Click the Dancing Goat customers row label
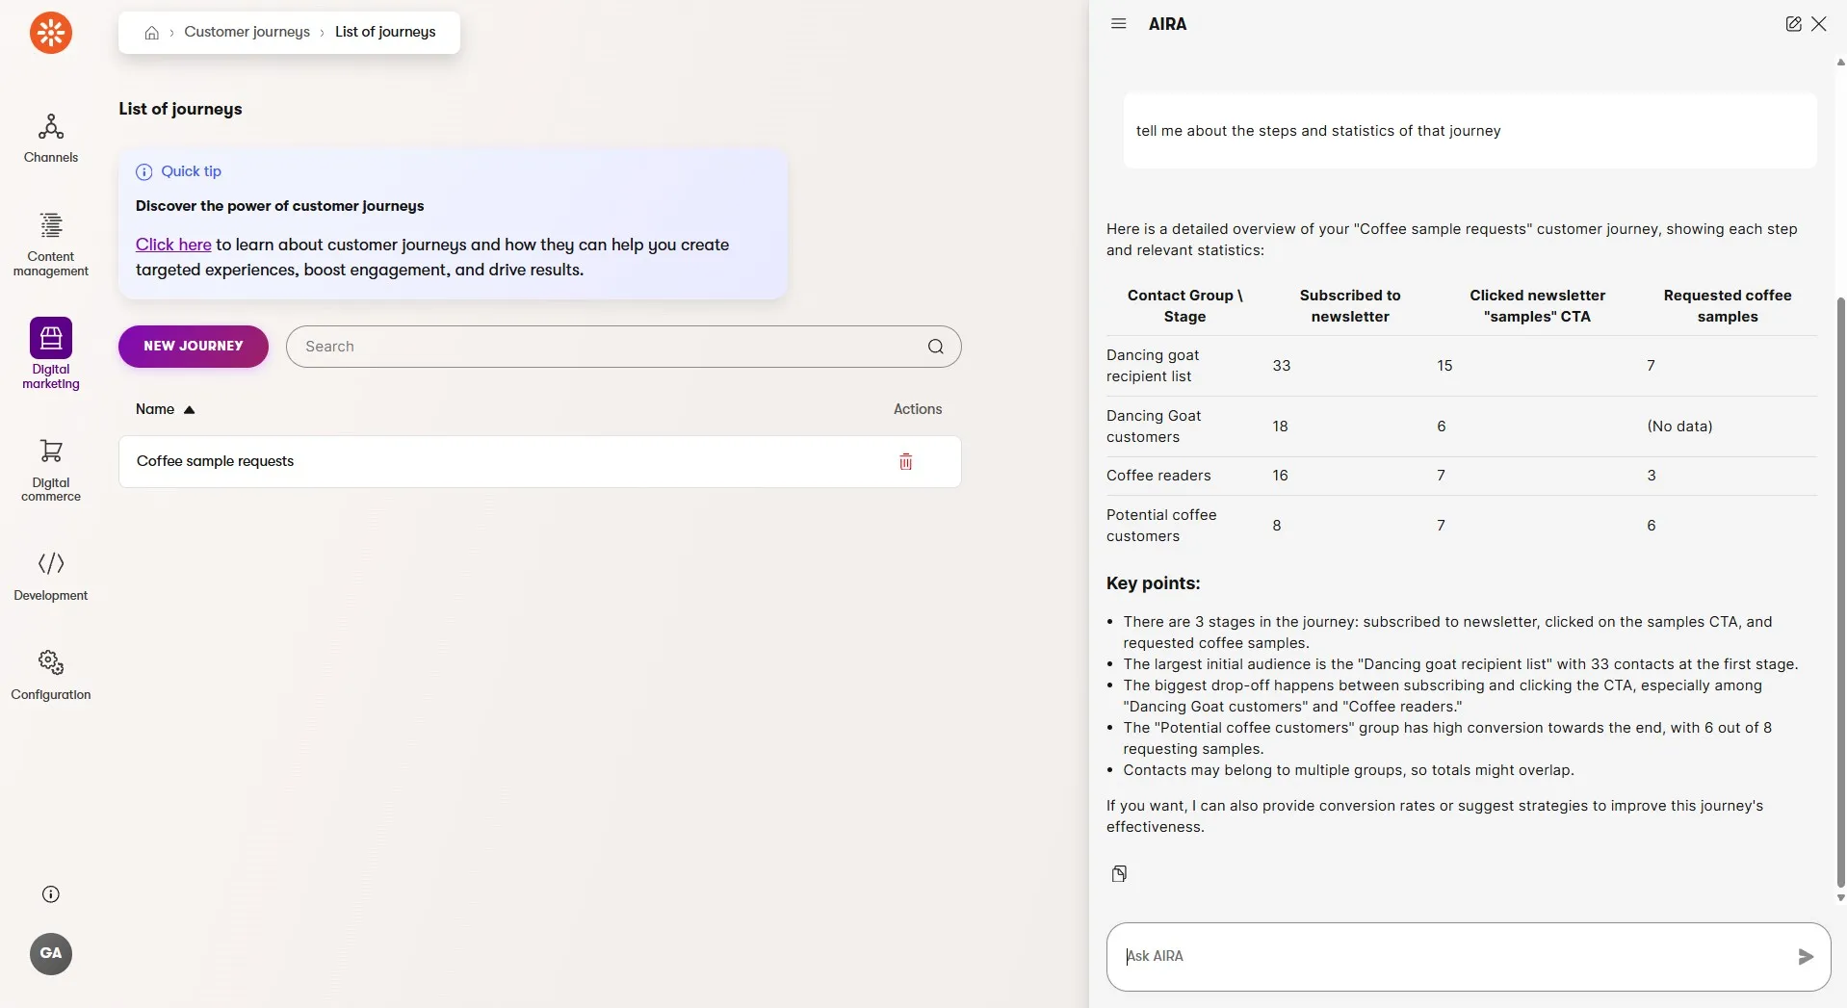The height and width of the screenshot is (1008, 1847). point(1154,426)
